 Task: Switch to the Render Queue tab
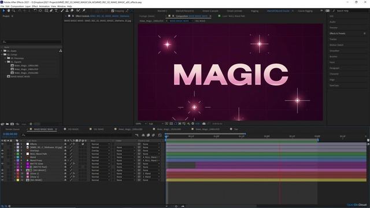pos(13,129)
